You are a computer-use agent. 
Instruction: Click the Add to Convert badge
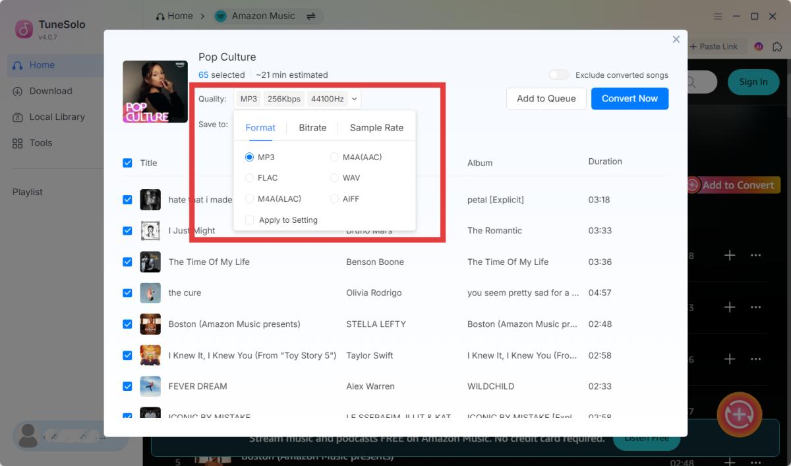(733, 185)
